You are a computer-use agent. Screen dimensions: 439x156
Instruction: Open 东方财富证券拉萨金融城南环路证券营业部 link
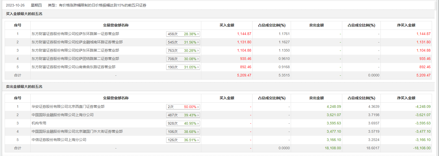[77, 42]
